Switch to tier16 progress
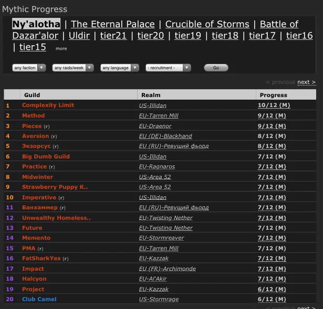The height and width of the screenshot is (309, 323). pos(299,36)
